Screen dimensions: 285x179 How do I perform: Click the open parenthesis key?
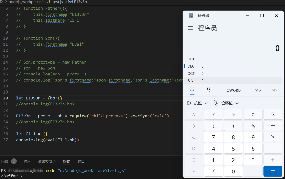pos(213,126)
